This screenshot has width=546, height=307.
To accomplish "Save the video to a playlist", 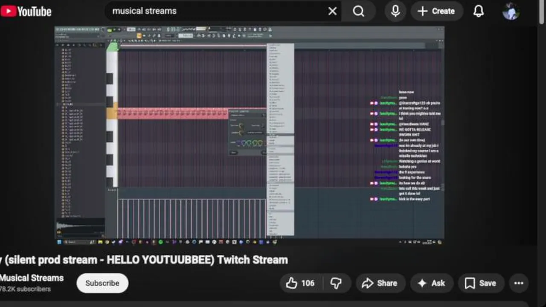I will [481, 283].
